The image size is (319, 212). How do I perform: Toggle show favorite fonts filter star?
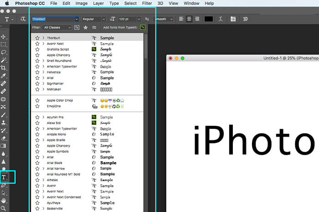click(x=86, y=27)
